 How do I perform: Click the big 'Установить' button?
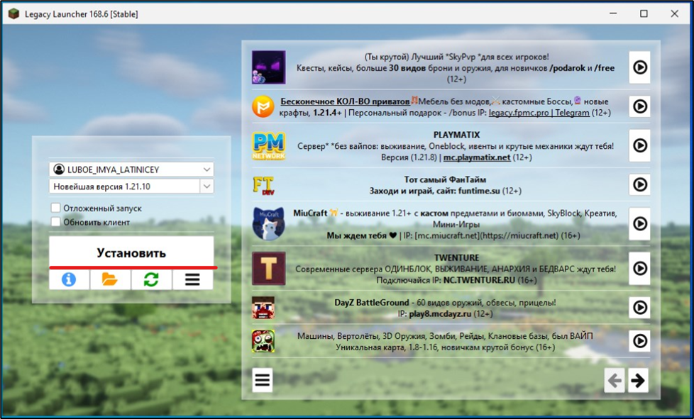tap(131, 253)
